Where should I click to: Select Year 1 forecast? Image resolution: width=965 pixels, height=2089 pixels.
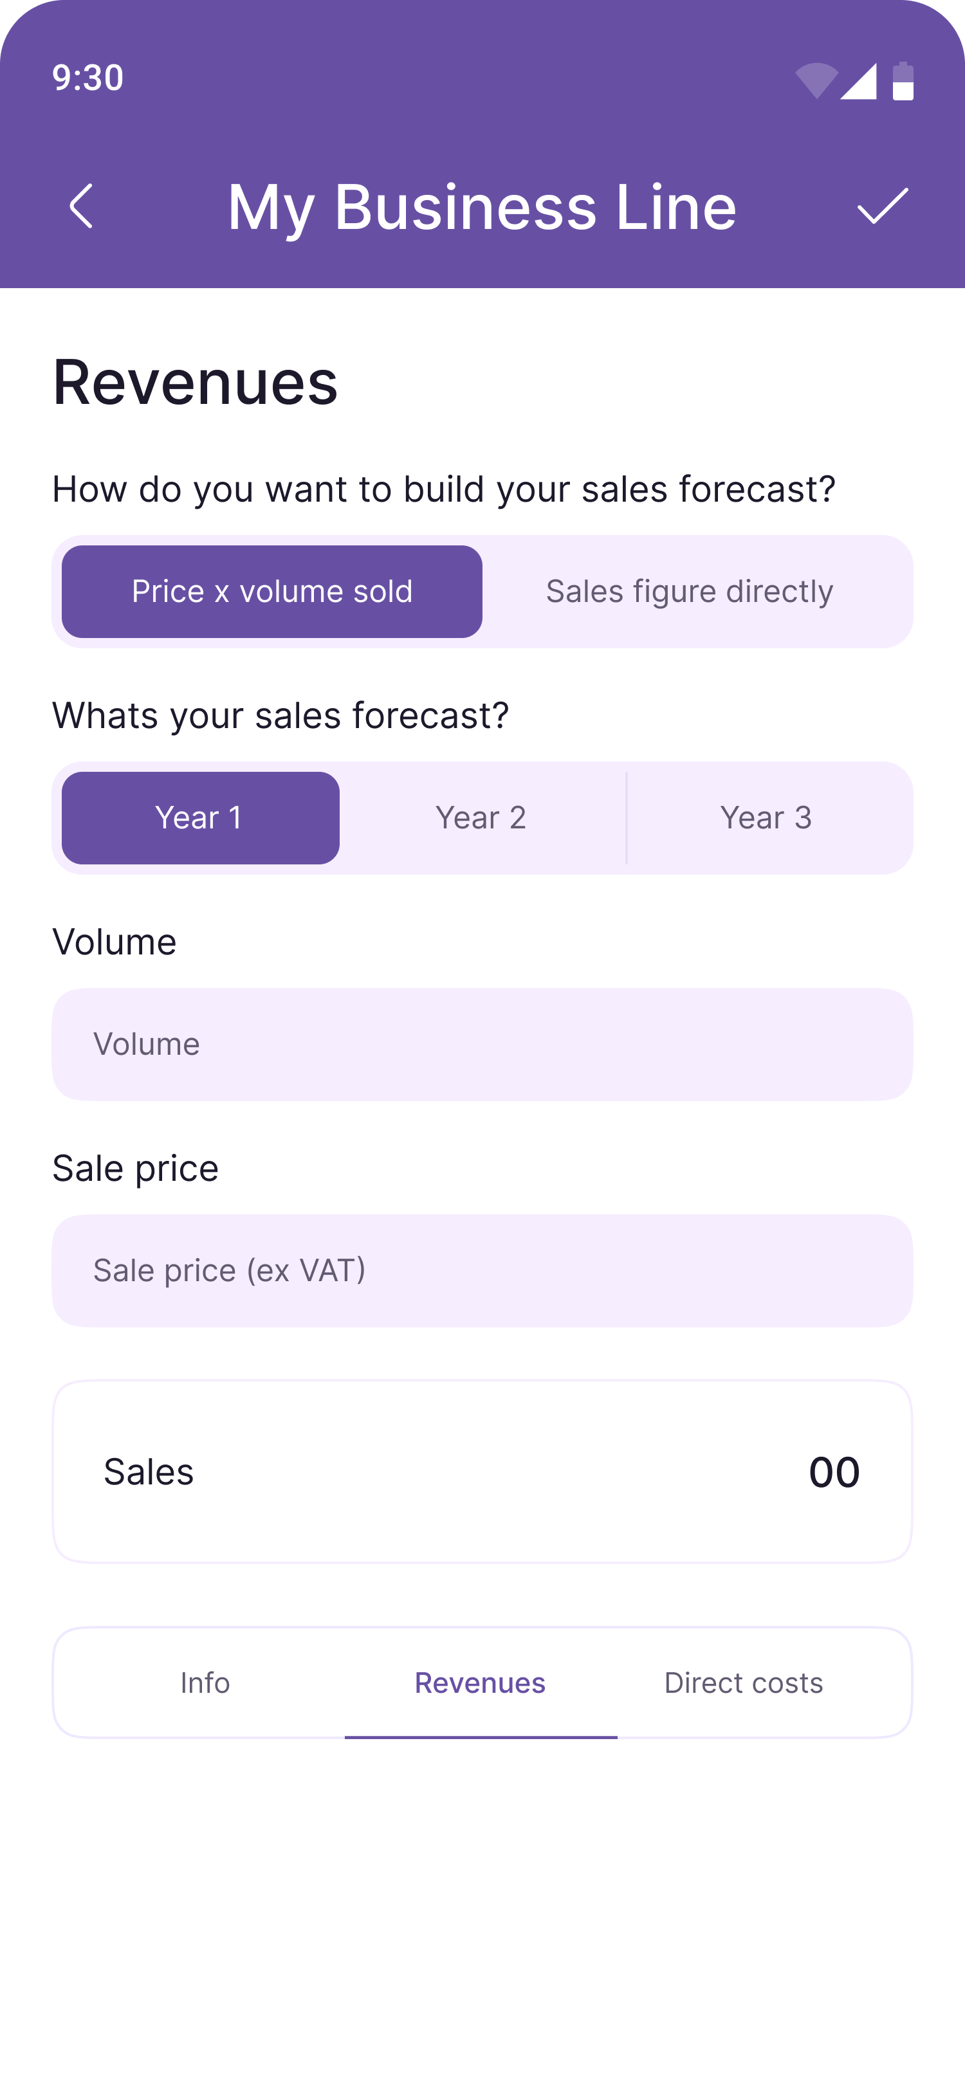coord(200,817)
